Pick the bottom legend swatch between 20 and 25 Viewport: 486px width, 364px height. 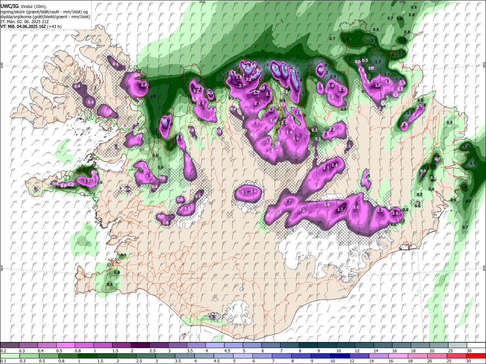point(437,356)
